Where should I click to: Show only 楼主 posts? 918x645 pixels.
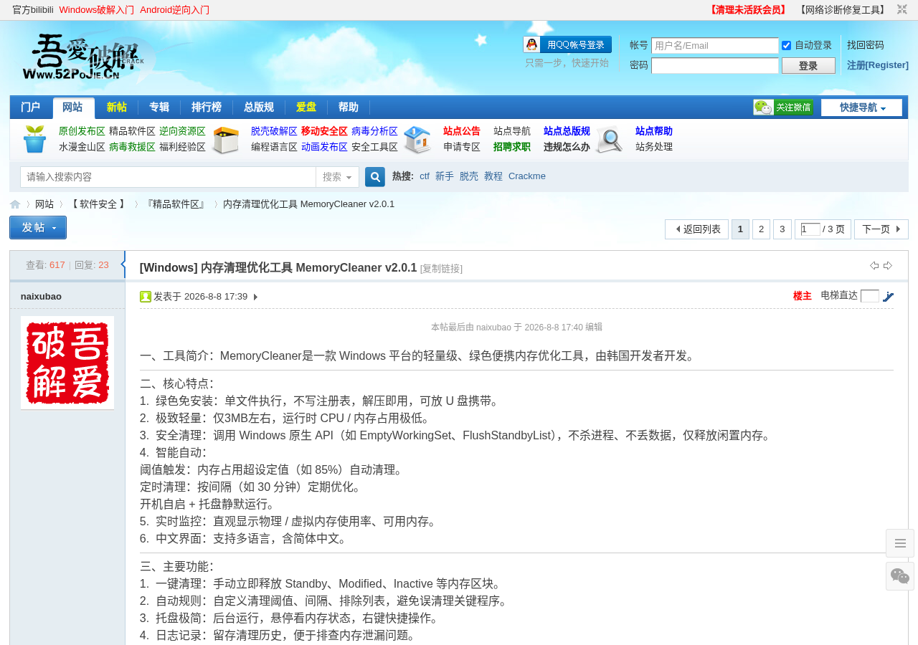pyautogui.click(x=803, y=296)
